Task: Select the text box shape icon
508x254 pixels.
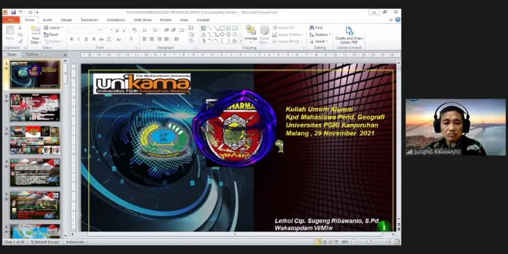Action: 203,28
